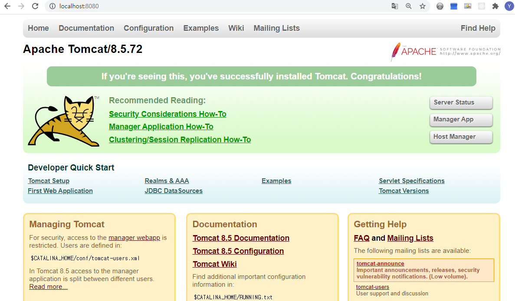Open the Tomcat Versions link

click(403, 191)
